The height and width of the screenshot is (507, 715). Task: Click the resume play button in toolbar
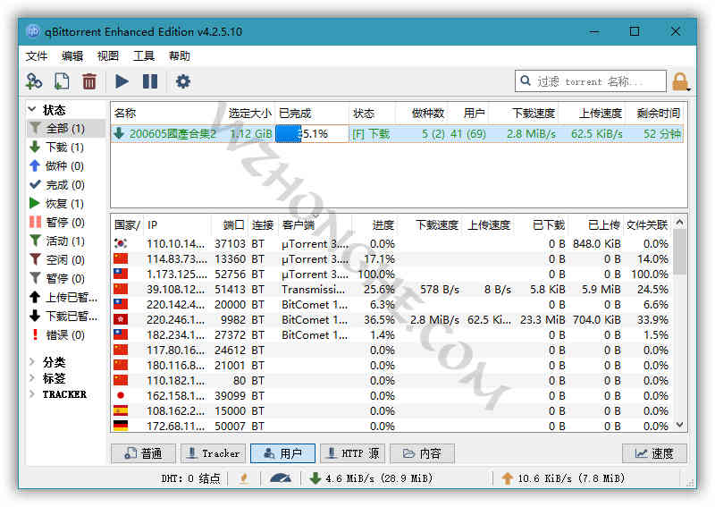click(122, 81)
